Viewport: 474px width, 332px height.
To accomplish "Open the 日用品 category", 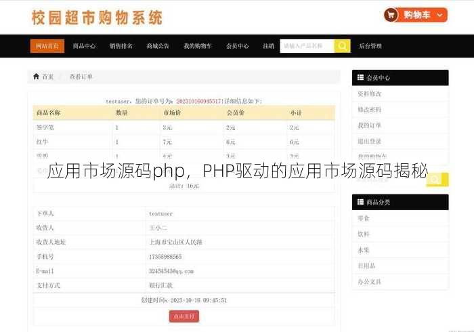I will tap(366, 266).
